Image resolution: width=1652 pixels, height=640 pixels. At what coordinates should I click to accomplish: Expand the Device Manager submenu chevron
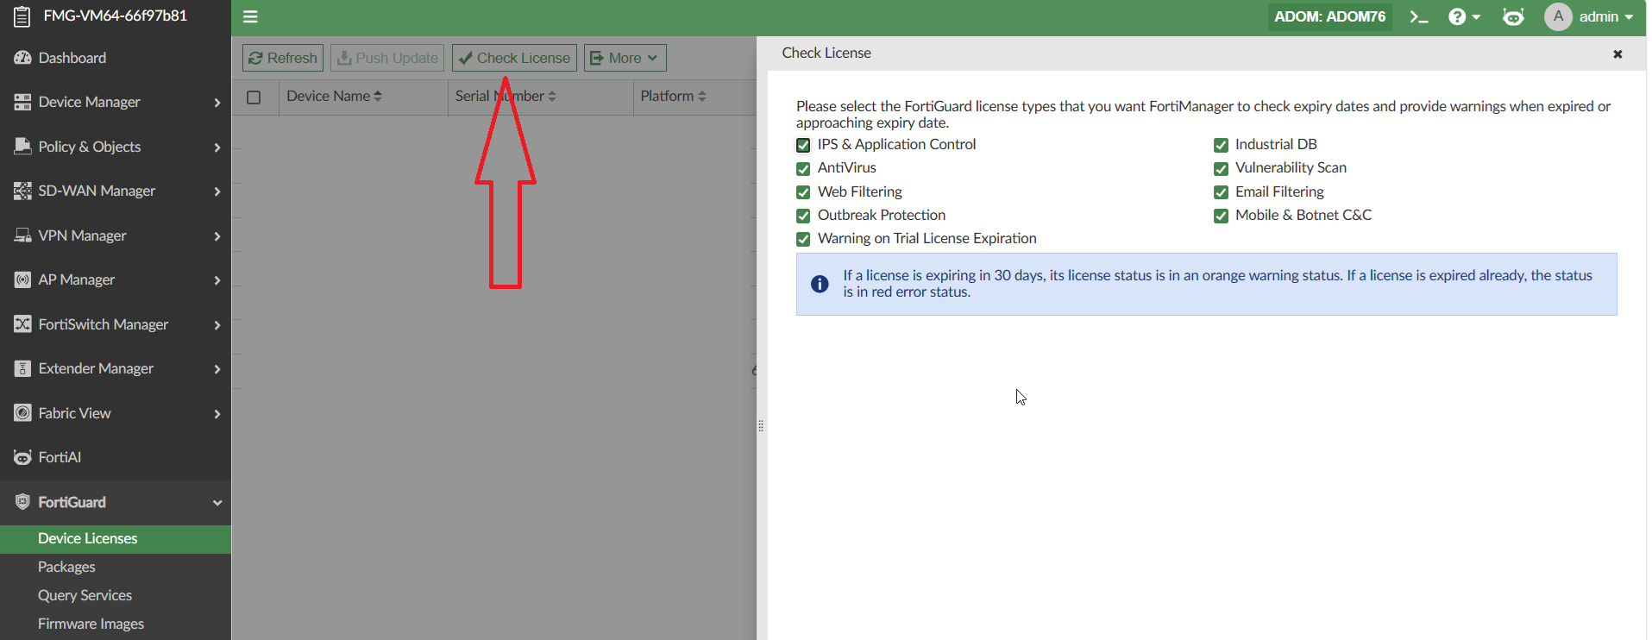coord(217,103)
